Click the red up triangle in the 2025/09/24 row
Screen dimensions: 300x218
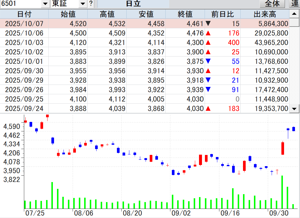coord(208,109)
